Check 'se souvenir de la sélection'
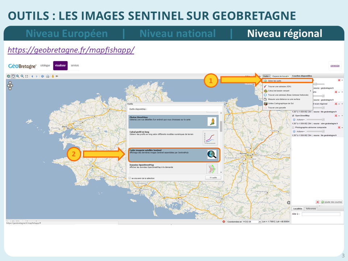Screen dimensions: 348x261 click(x=130, y=178)
